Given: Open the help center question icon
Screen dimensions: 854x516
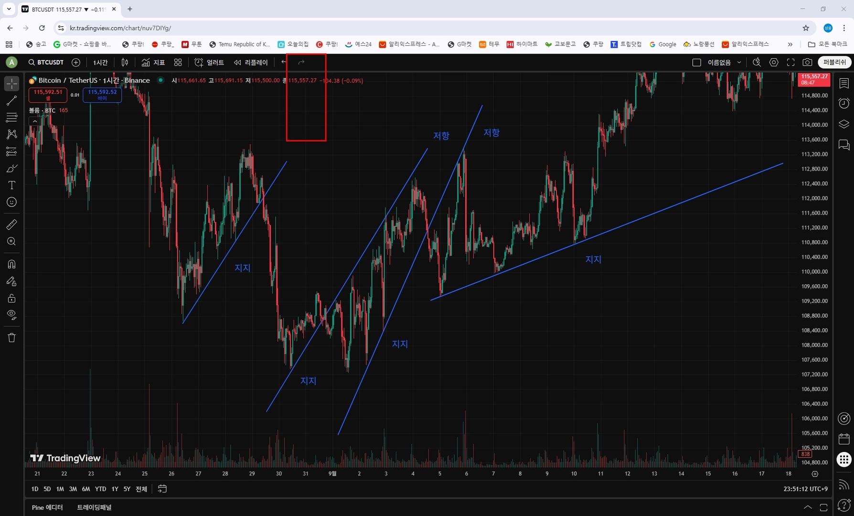Looking at the screenshot, I should pyautogui.click(x=844, y=505).
